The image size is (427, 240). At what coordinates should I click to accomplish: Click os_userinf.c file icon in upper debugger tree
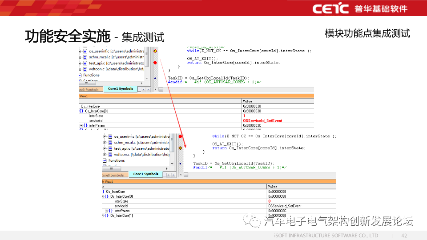click(85, 51)
